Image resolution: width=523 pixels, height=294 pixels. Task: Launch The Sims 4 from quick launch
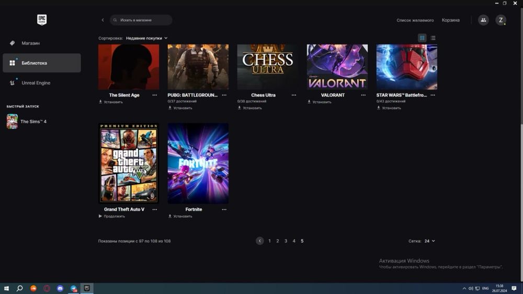(27, 122)
